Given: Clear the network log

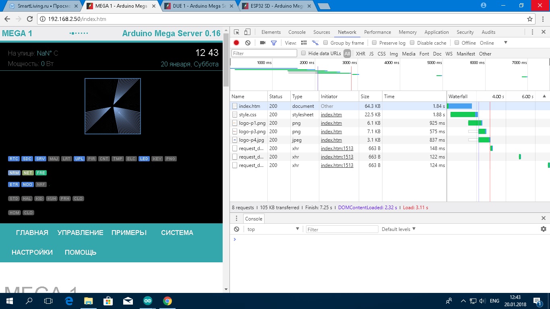Looking at the screenshot, I should (x=248, y=43).
